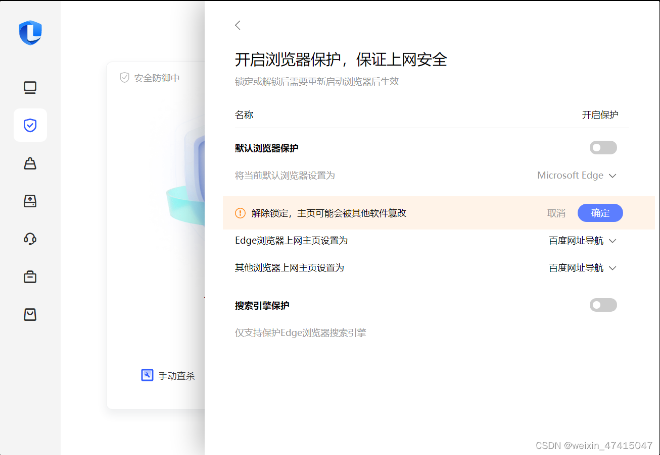Image resolution: width=660 pixels, height=455 pixels.
Task: Open the computer checkup section
Action: [30, 87]
